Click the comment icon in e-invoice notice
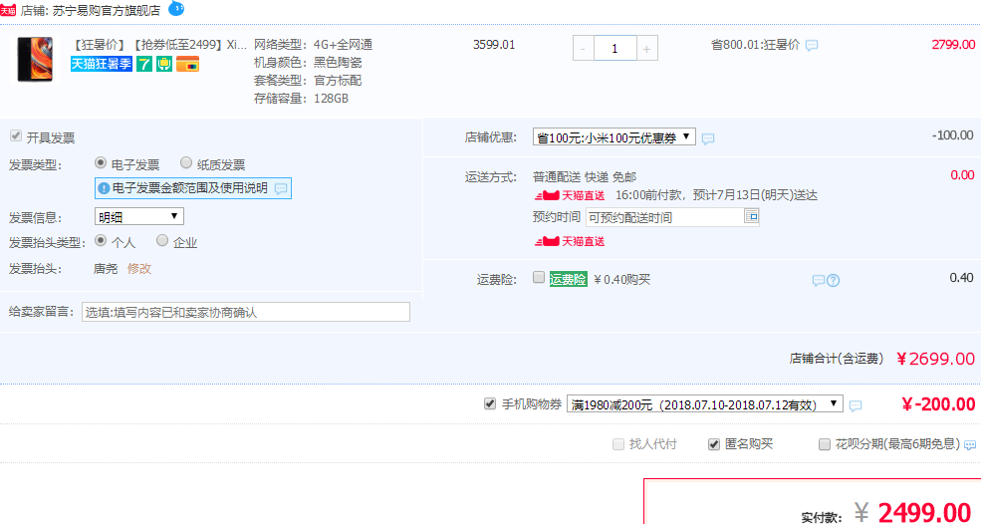 tap(281, 188)
